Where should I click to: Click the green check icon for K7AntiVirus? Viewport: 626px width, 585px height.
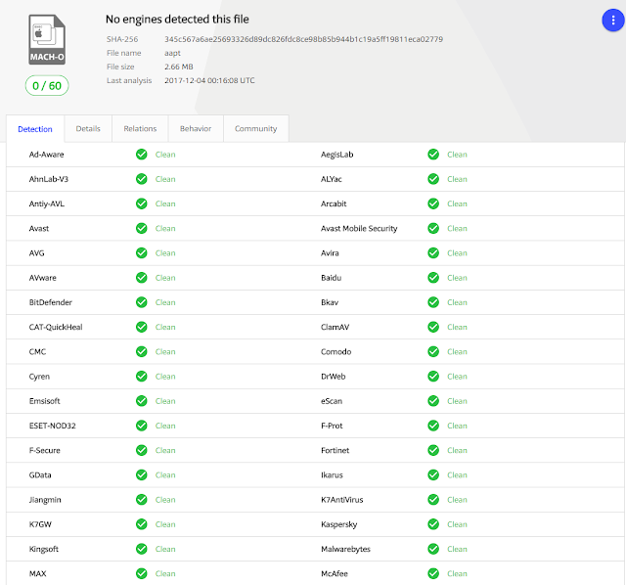[x=433, y=500]
